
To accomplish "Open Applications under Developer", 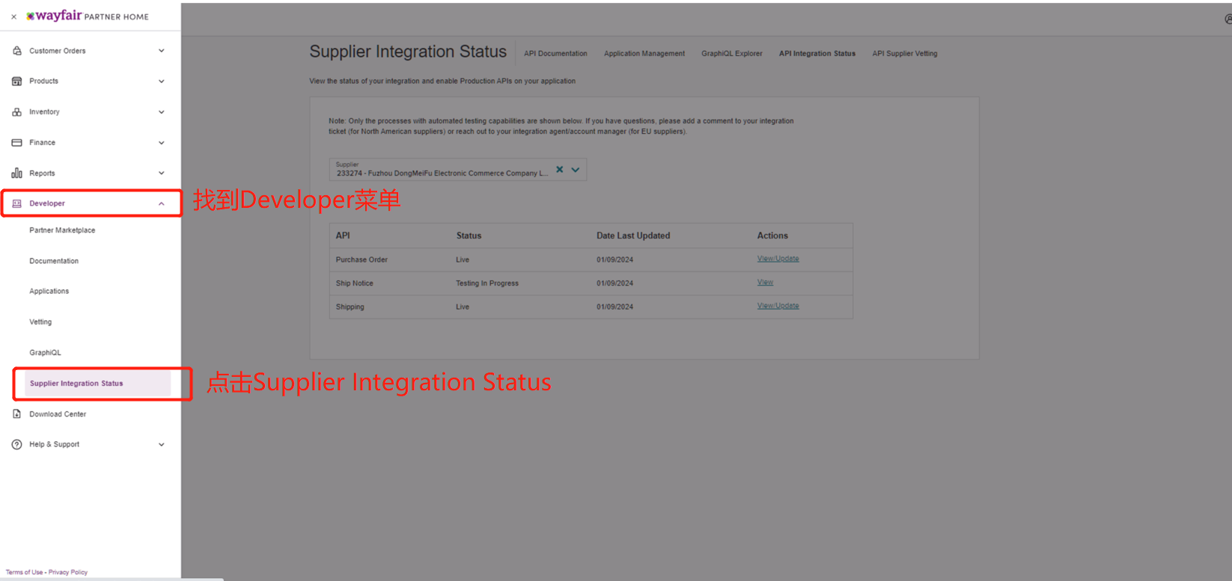I will point(49,291).
